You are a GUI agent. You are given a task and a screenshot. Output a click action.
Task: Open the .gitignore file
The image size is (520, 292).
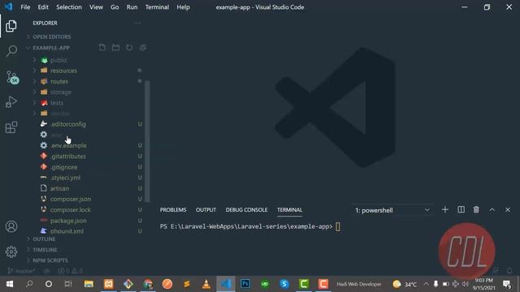(63, 167)
